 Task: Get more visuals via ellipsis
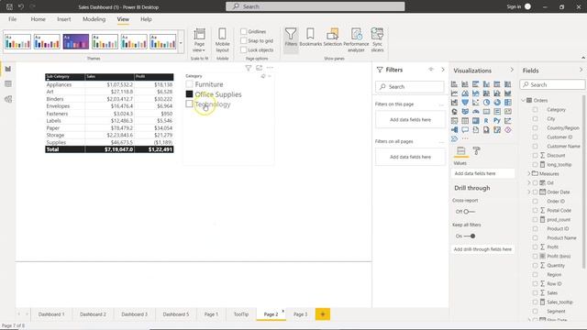[465, 138]
